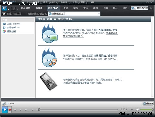Viewport: 155px width, 117px height.
Task: Click the content pane vertical scrollbar
Action: tap(153, 57)
